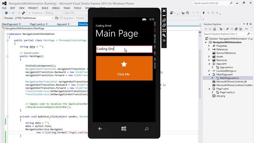Image resolution: width=254 pixels, height=143 pixels.
Task: Tap the phone's hardware Back arrow
Action: click(x=100, y=129)
